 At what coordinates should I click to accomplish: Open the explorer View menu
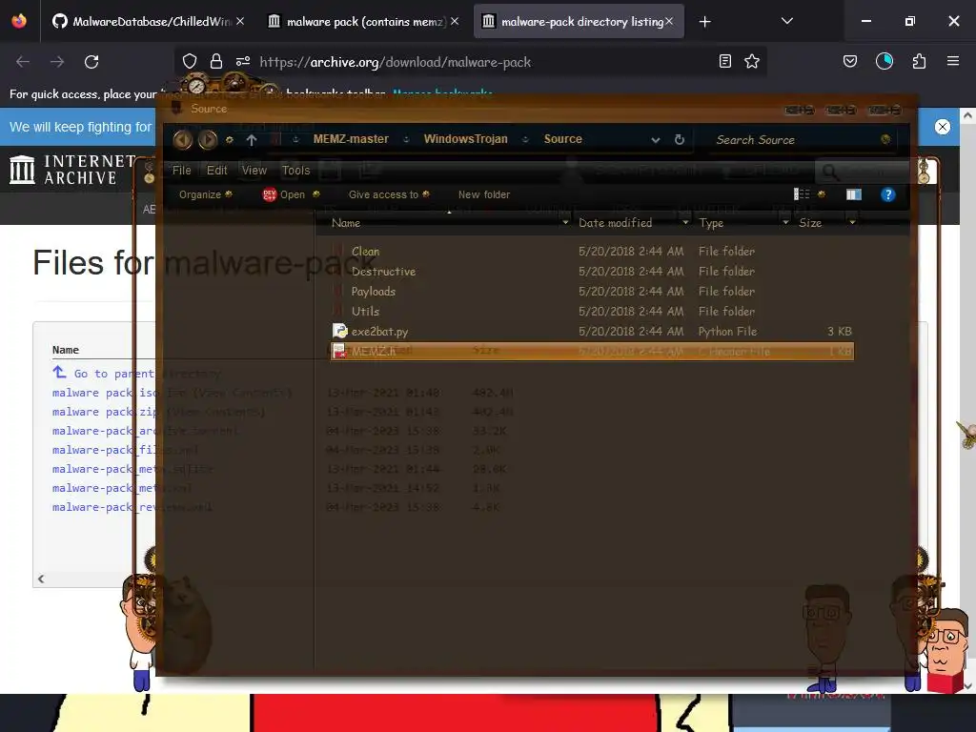(x=254, y=170)
